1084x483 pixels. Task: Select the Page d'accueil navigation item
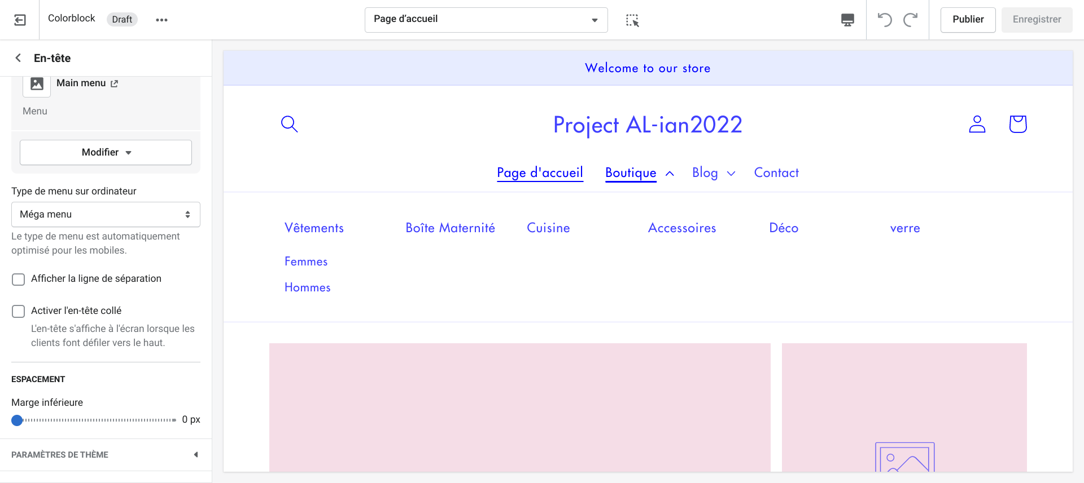point(540,173)
